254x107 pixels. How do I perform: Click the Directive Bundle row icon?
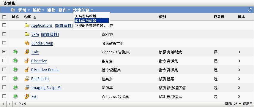[x=27, y=70]
